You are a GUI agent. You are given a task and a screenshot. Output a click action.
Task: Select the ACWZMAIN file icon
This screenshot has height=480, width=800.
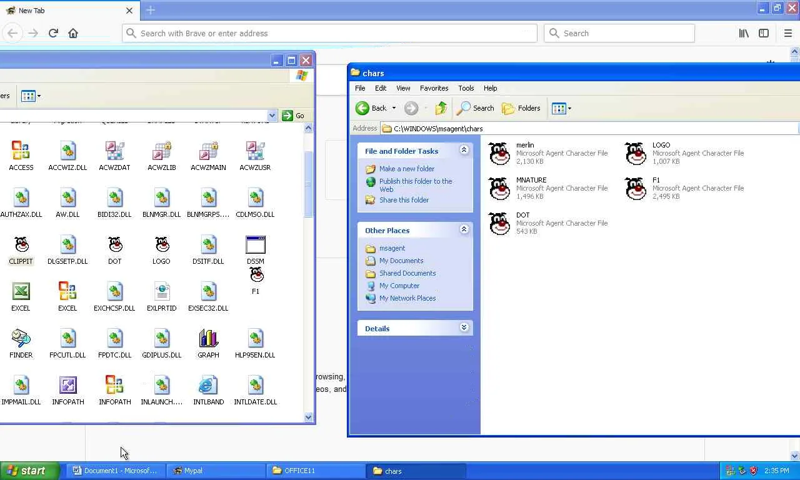tap(208, 151)
